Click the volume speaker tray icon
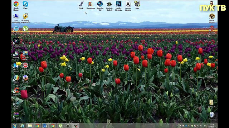This screenshot has width=229, height=128. (x=201, y=126)
